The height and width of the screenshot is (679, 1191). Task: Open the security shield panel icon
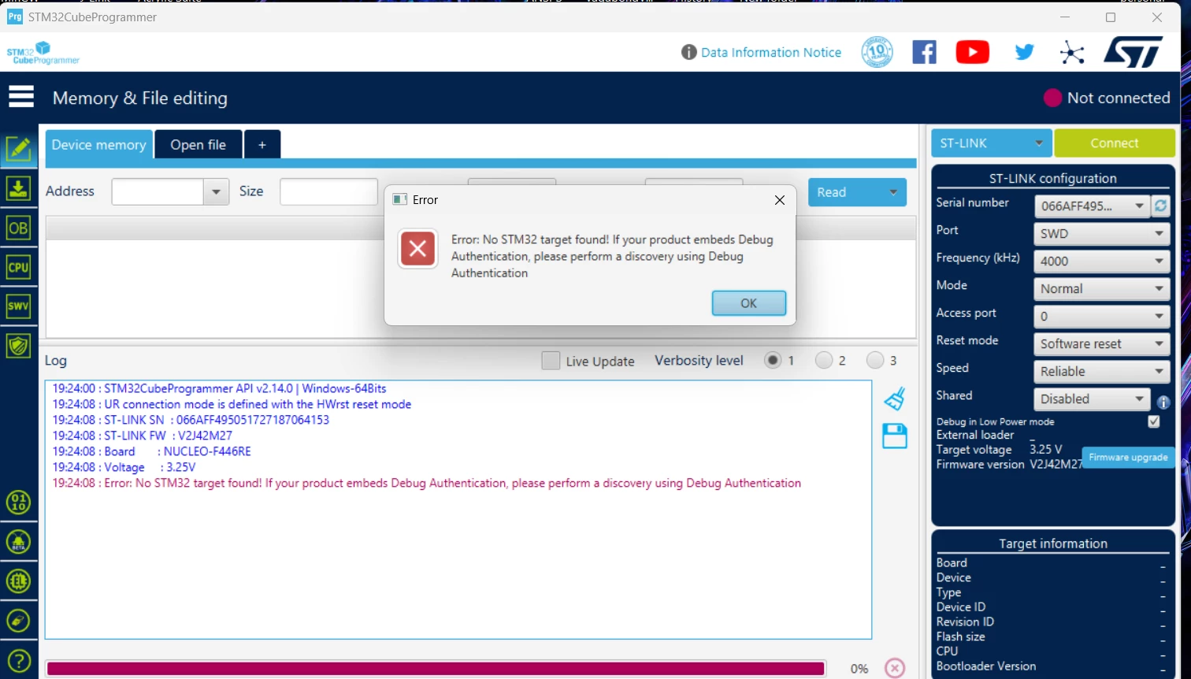(18, 346)
